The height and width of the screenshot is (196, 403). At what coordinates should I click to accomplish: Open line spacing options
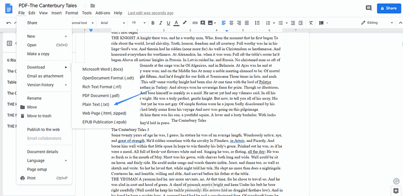click(257, 23)
